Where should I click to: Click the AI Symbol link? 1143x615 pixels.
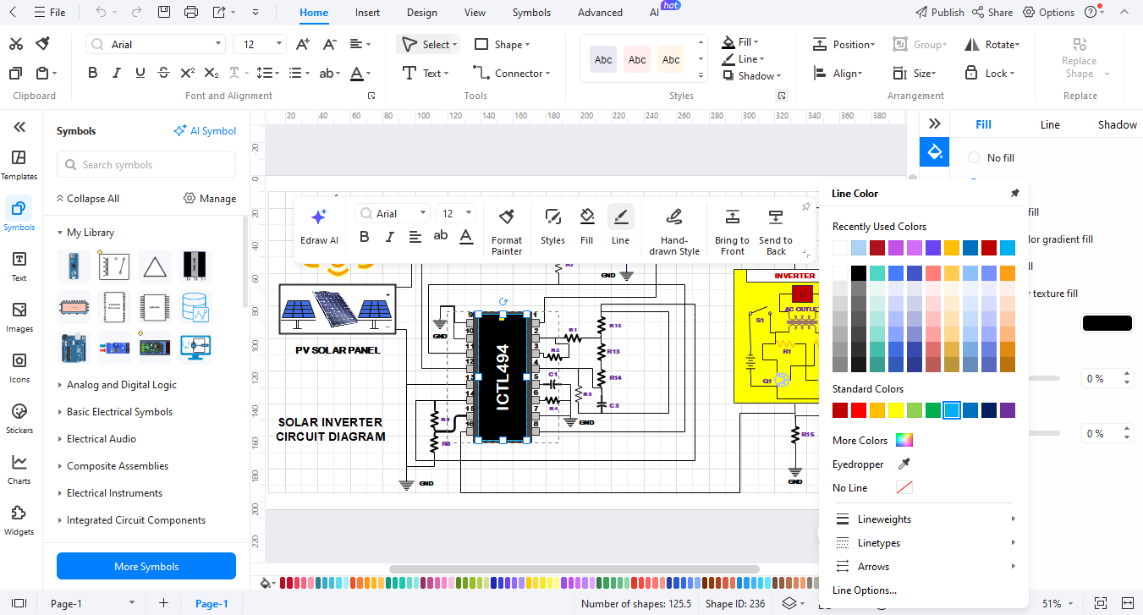click(205, 131)
